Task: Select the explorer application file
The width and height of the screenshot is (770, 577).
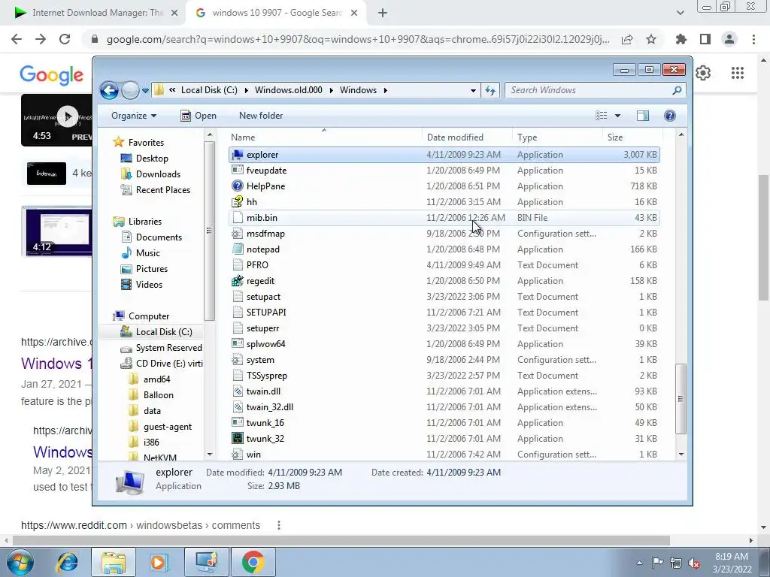Action: (444, 155)
